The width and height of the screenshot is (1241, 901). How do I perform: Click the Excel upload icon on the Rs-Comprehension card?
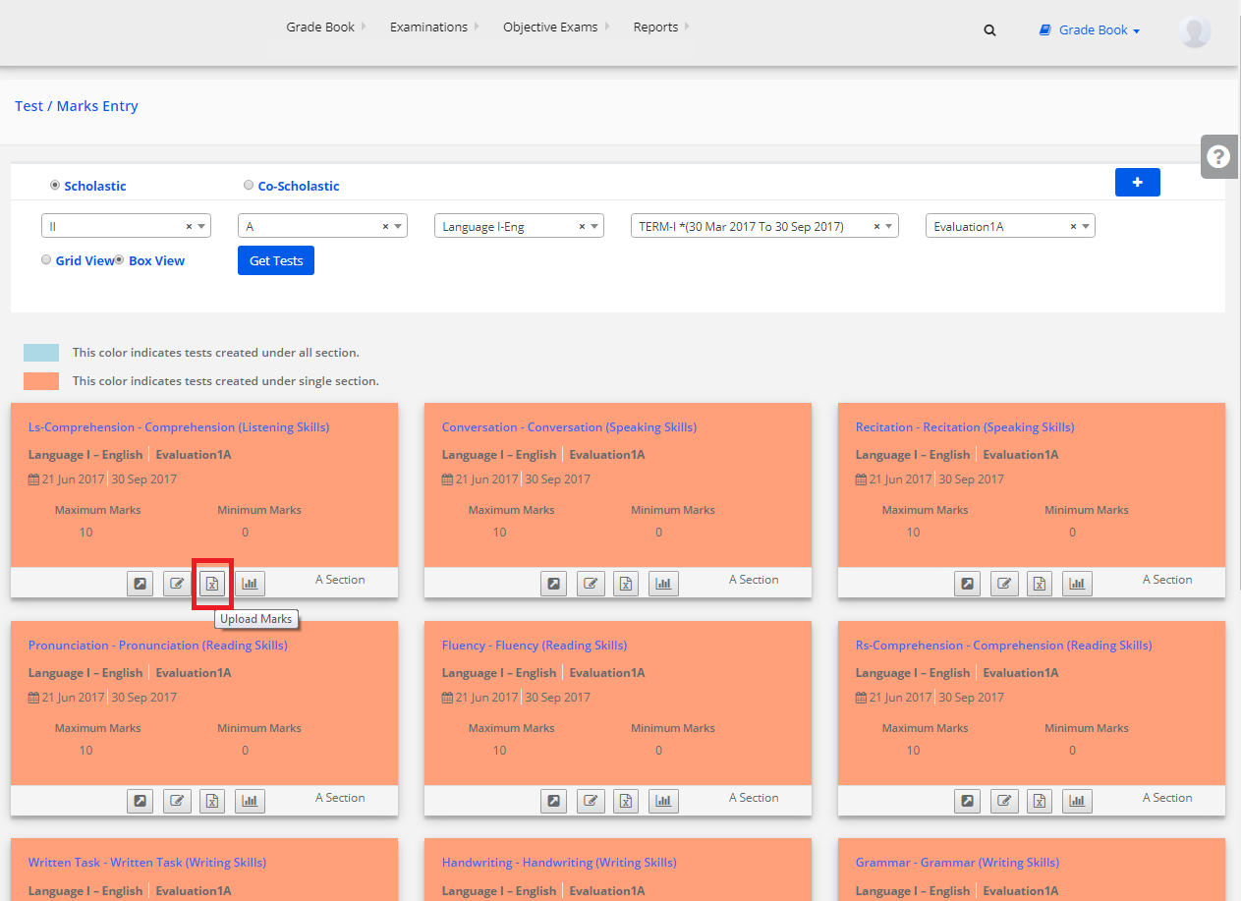click(x=1040, y=801)
